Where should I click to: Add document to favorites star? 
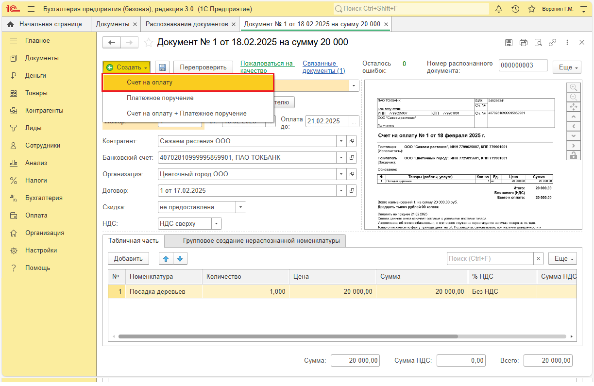click(149, 43)
